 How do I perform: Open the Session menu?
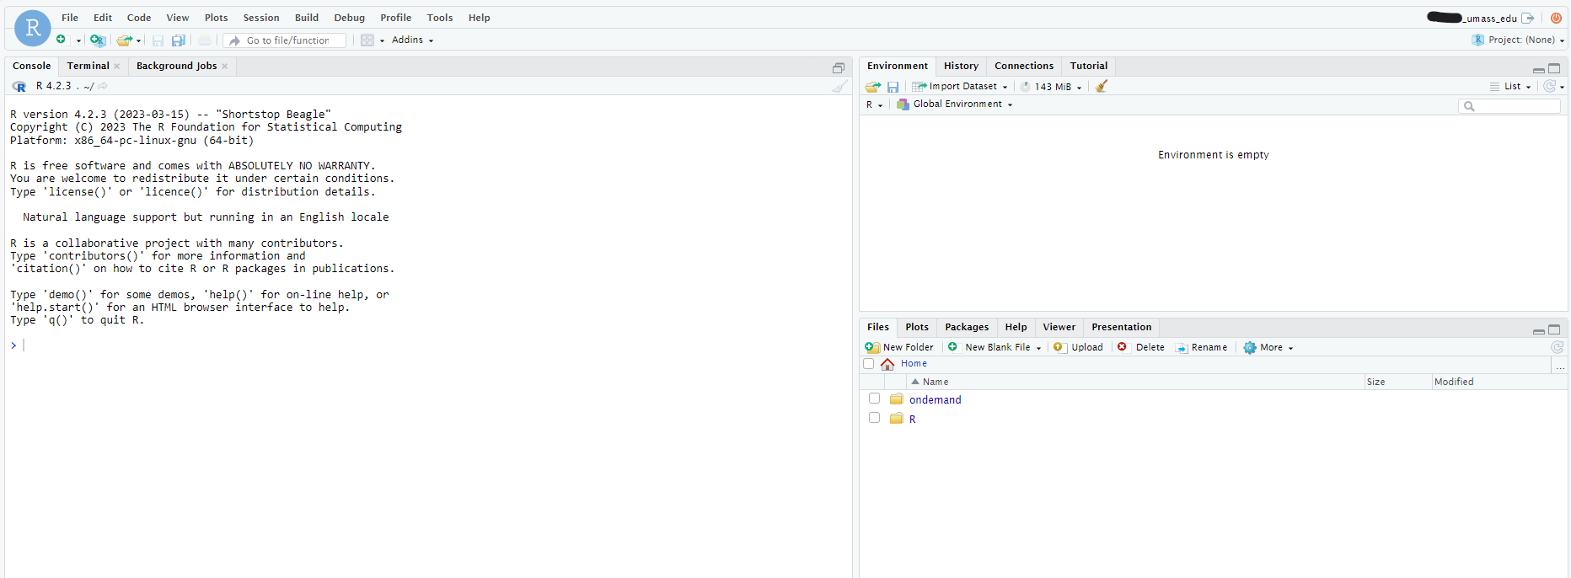coord(261,18)
